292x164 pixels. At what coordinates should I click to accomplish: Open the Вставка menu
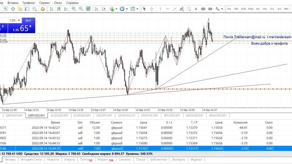[x=13, y=3]
